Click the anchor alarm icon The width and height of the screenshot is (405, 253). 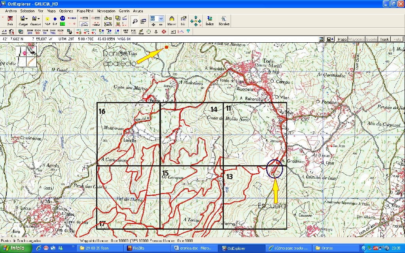click(x=156, y=32)
